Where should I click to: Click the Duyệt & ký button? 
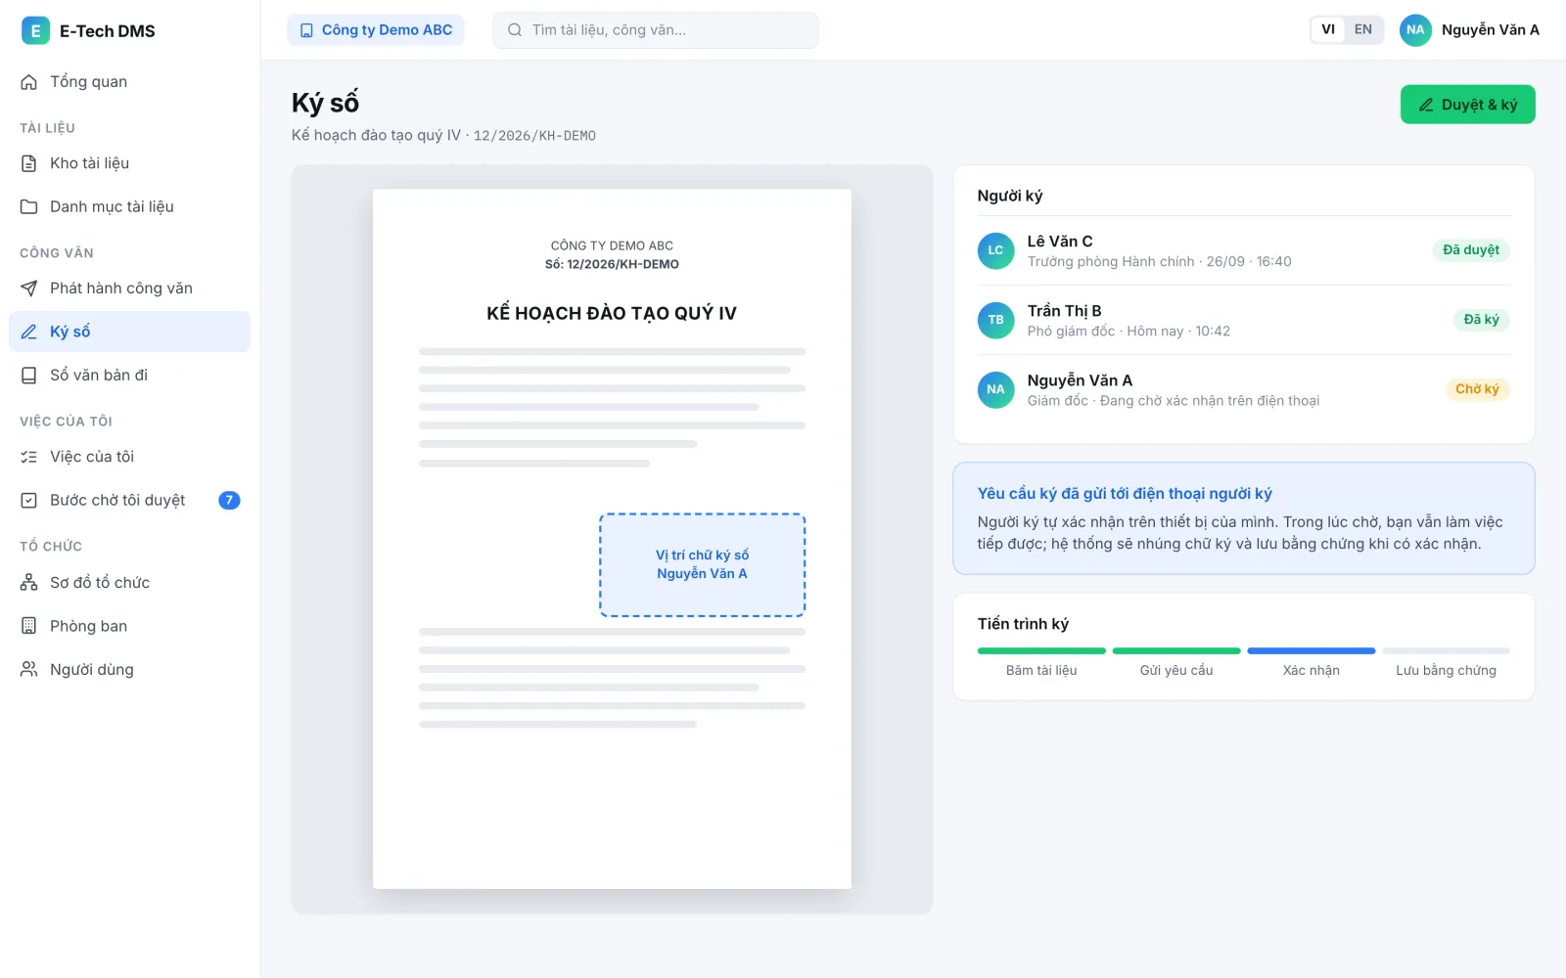[x=1467, y=105]
